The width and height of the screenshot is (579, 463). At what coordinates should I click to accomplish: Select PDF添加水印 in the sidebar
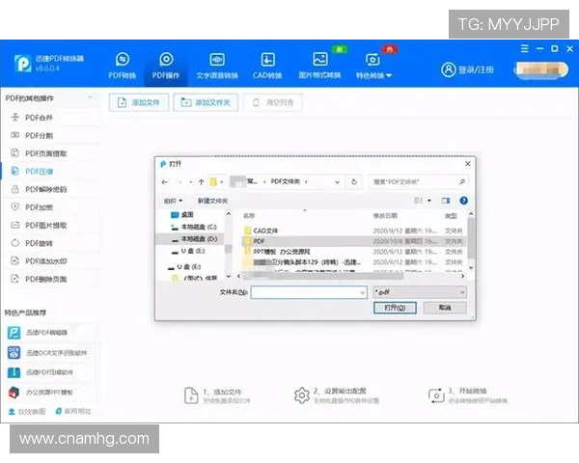45,260
